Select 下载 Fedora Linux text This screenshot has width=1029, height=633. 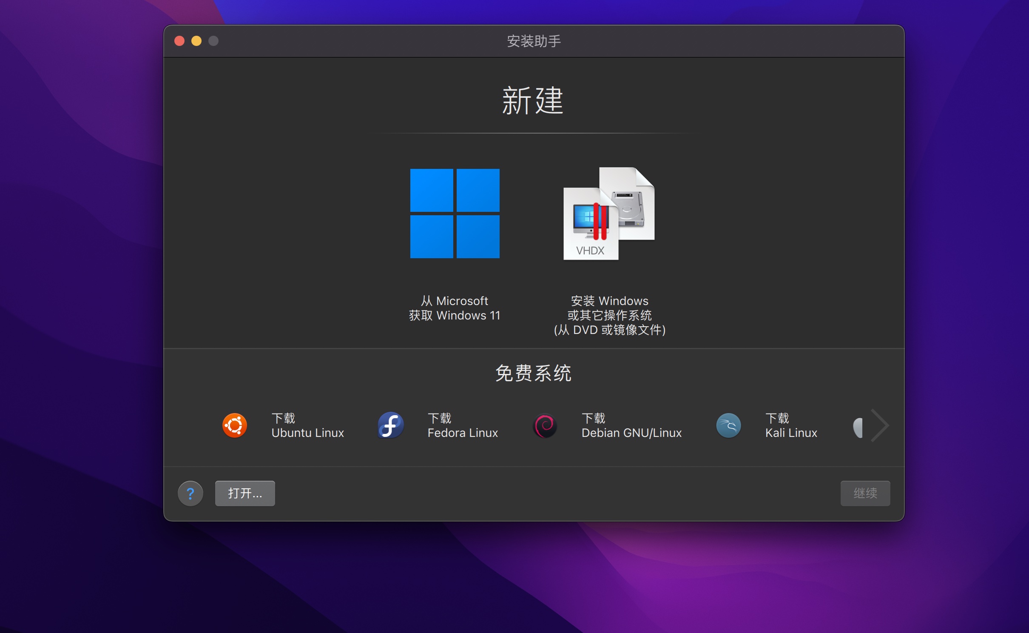463,425
